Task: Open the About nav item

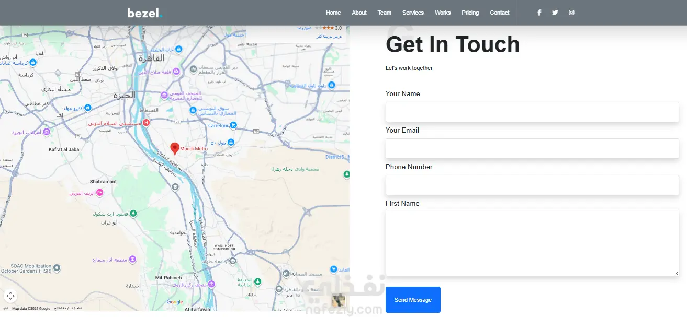Action: (359, 13)
